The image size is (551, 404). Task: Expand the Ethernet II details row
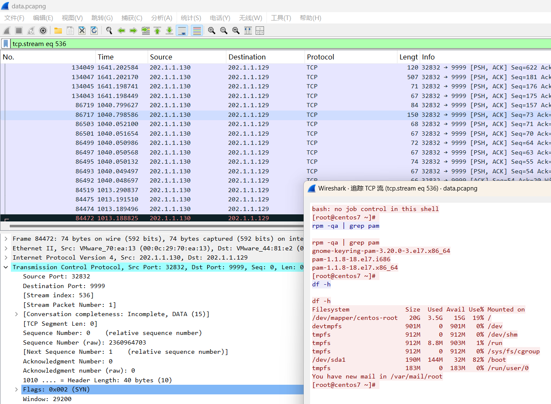pyautogui.click(x=6, y=248)
